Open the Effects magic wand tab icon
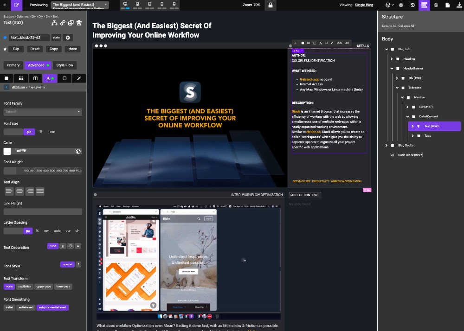The image size is (464, 331). (x=79, y=78)
